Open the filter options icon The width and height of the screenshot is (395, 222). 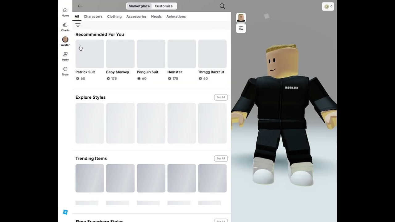coord(78,25)
